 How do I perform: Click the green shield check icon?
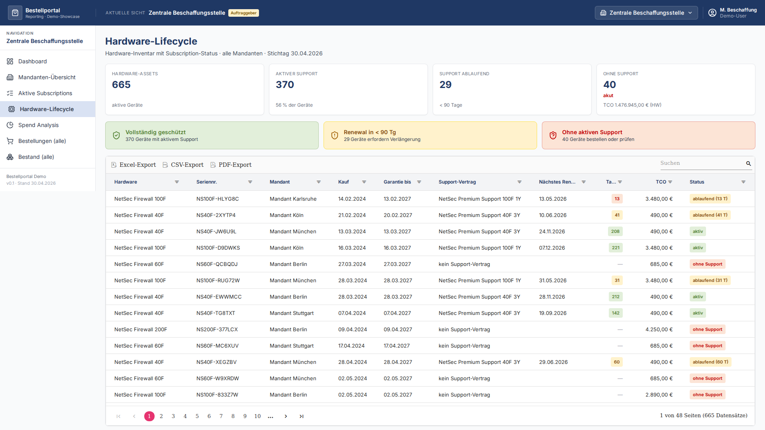tap(116, 135)
